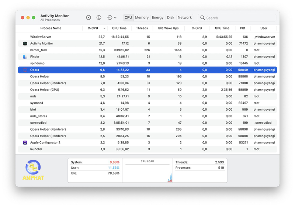Select the mds process row
Screen dimensions: 295x207
[147, 96]
